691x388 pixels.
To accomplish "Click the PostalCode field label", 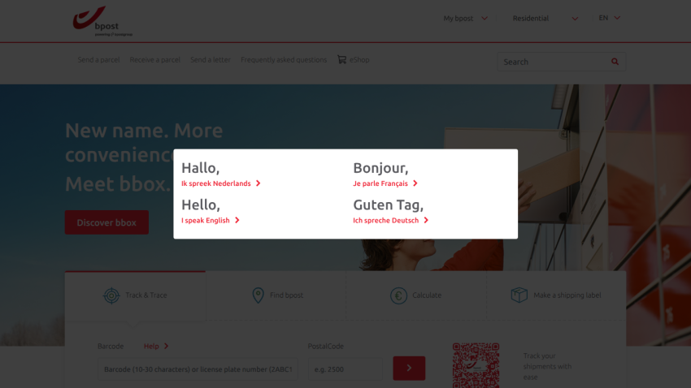I will 326,347.
